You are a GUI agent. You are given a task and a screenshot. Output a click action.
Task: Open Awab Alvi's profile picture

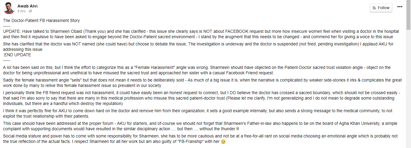(9, 8)
